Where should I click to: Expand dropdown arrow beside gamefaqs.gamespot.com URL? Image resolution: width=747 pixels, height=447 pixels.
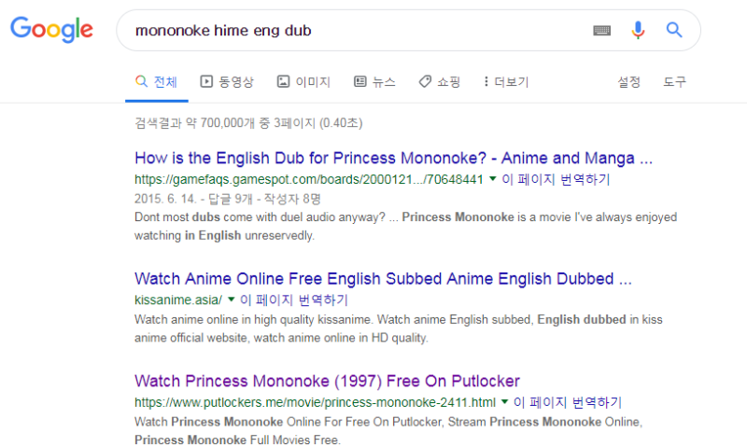click(x=493, y=179)
